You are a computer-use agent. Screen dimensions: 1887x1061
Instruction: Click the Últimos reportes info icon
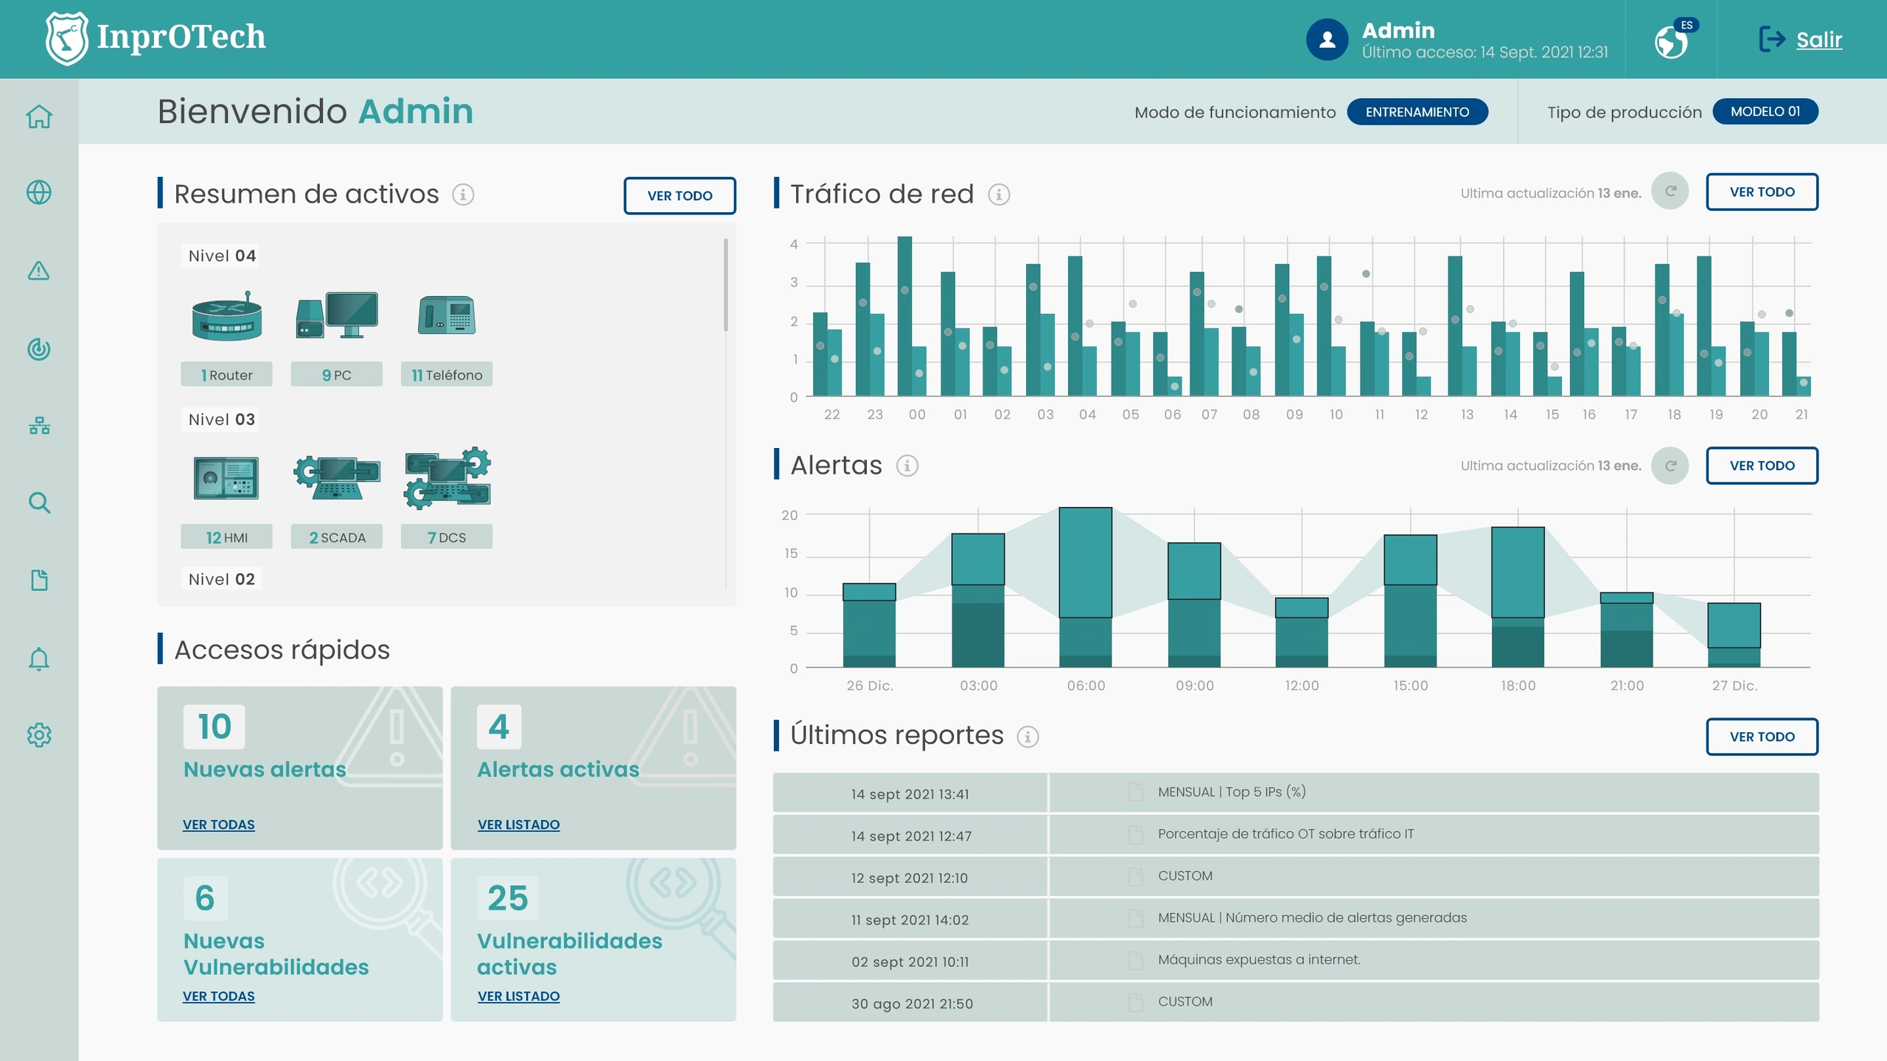click(x=1028, y=736)
